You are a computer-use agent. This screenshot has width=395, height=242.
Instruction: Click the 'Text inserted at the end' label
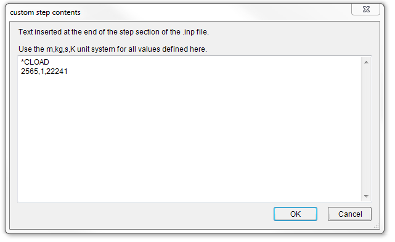click(113, 32)
